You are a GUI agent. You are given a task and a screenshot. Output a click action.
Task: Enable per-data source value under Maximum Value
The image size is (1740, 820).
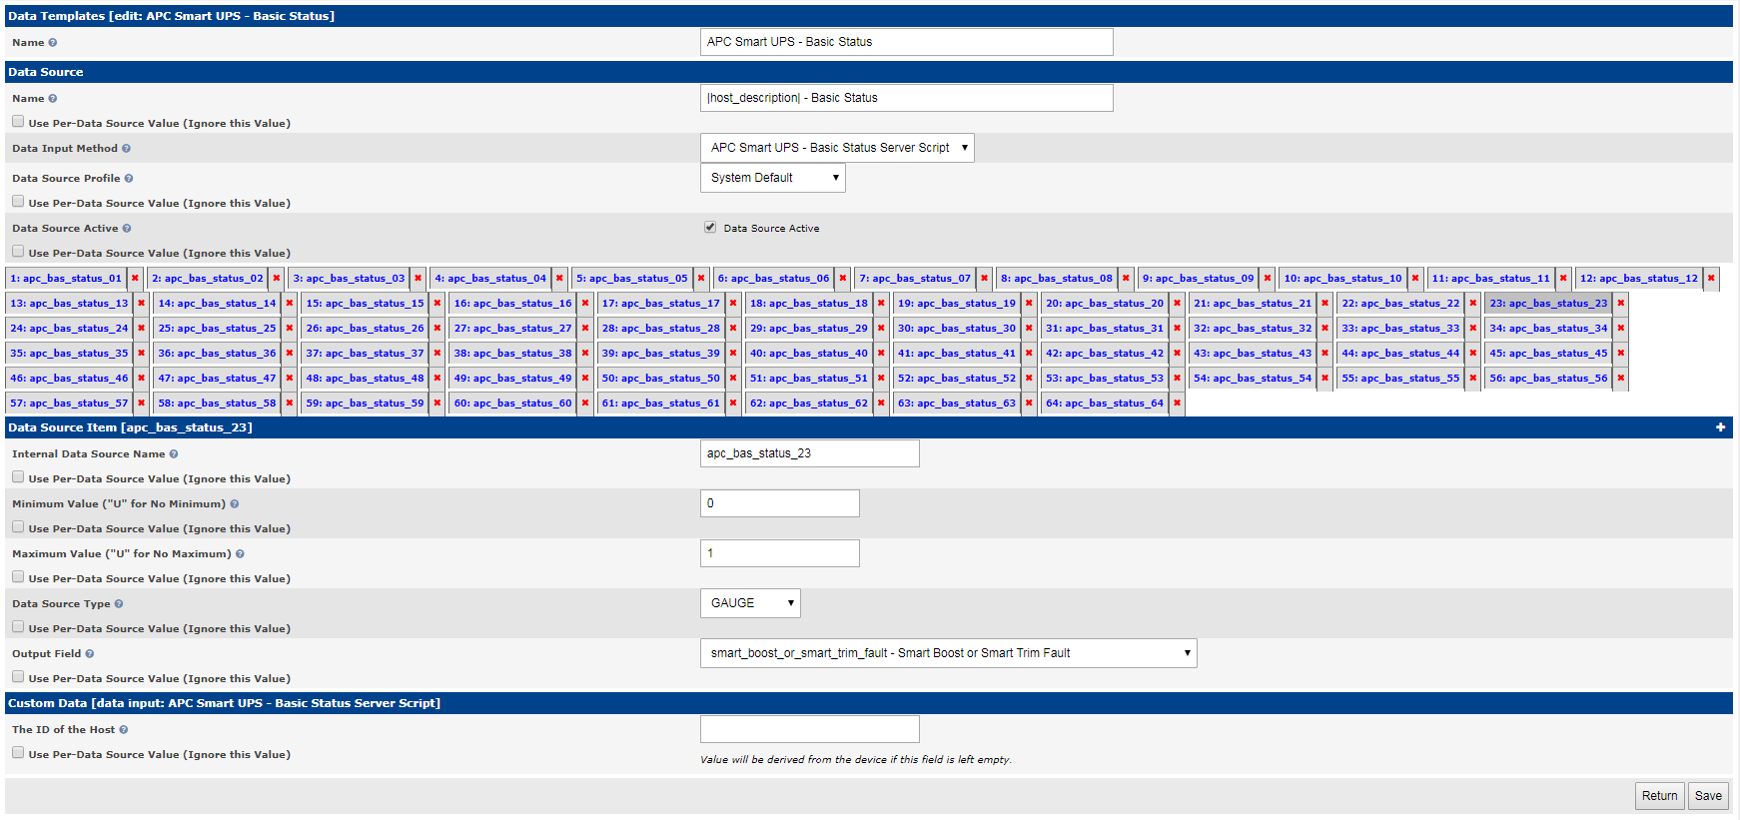(18, 577)
